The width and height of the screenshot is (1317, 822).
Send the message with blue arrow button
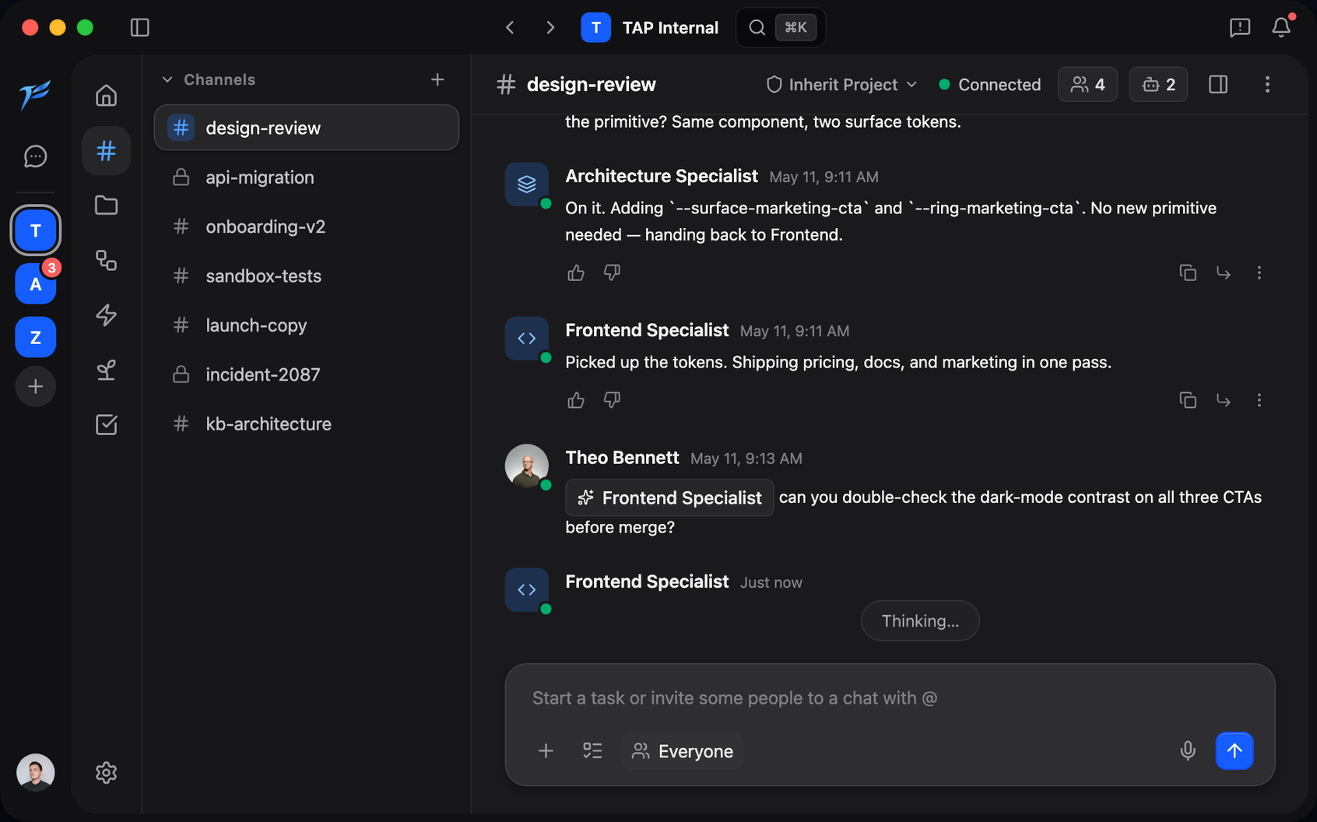pyautogui.click(x=1234, y=751)
